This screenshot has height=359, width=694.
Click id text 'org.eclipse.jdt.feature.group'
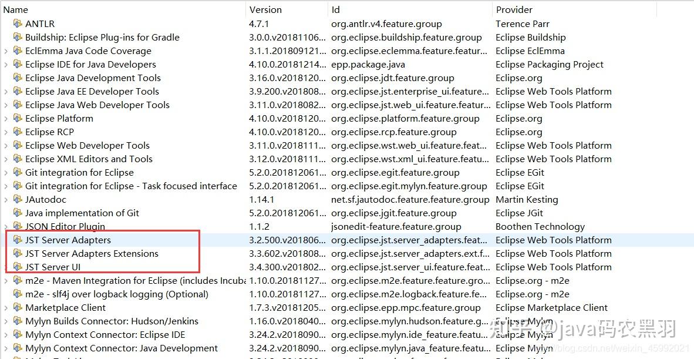click(393, 78)
